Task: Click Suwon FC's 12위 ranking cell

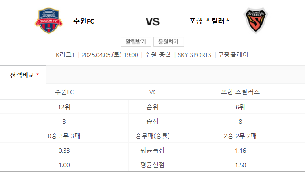Action: (64, 107)
